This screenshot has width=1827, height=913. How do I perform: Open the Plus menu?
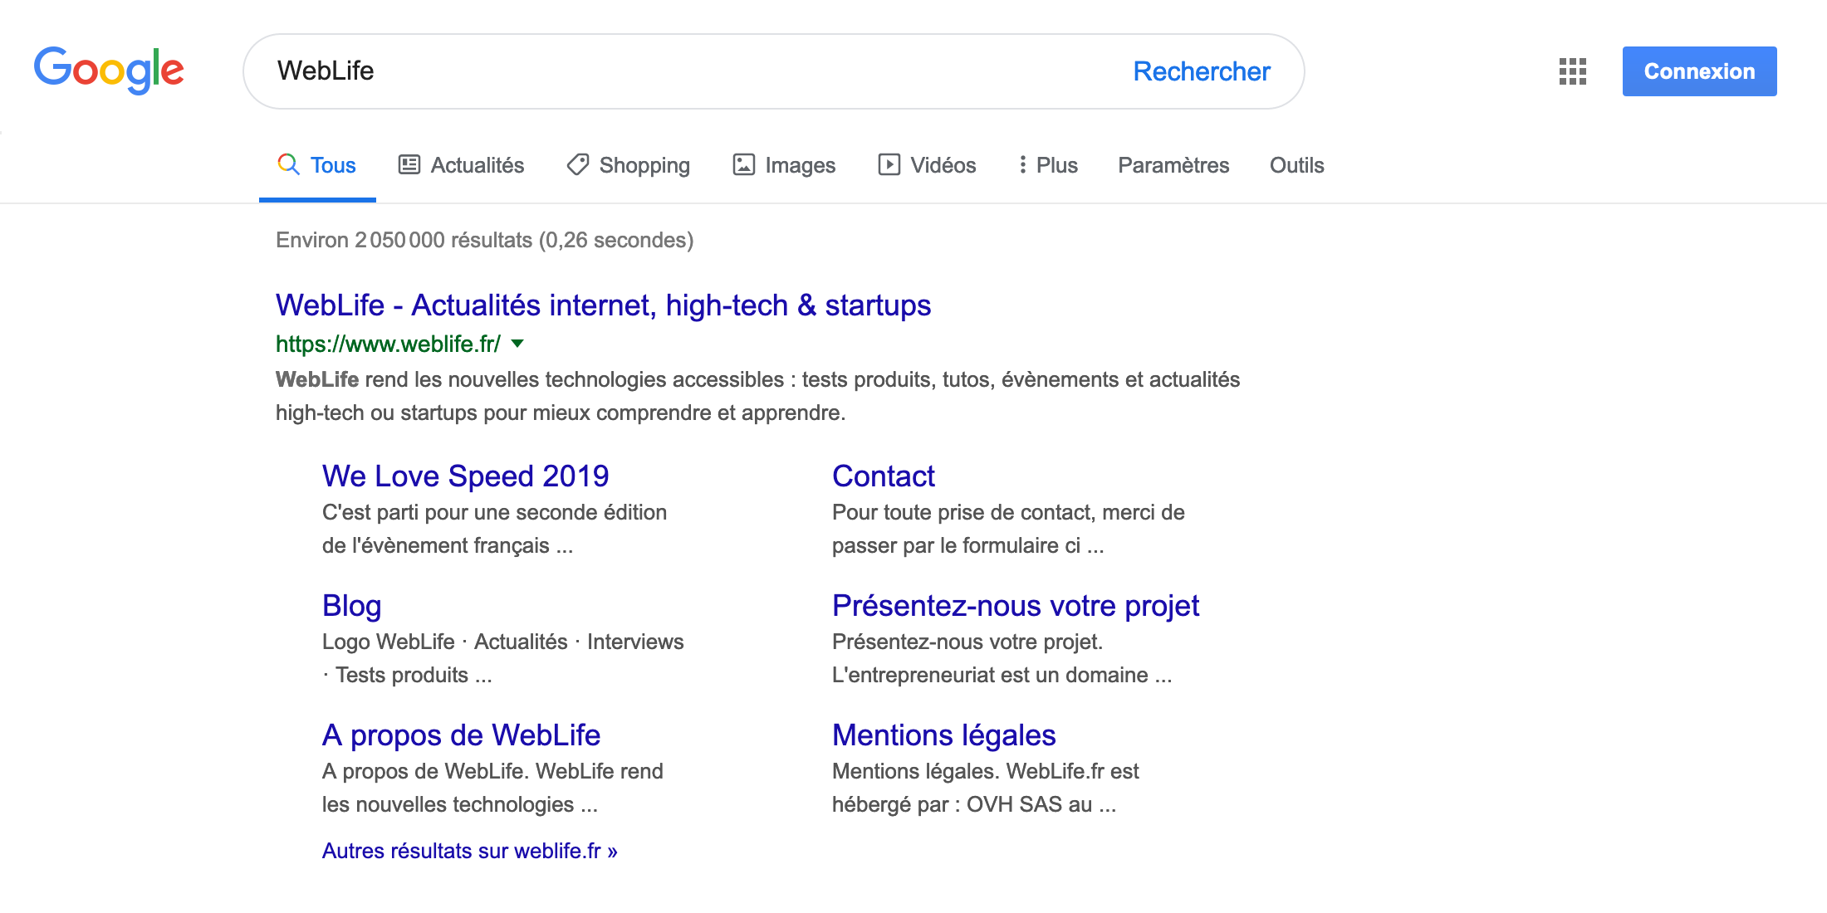click(x=1048, y=165)
